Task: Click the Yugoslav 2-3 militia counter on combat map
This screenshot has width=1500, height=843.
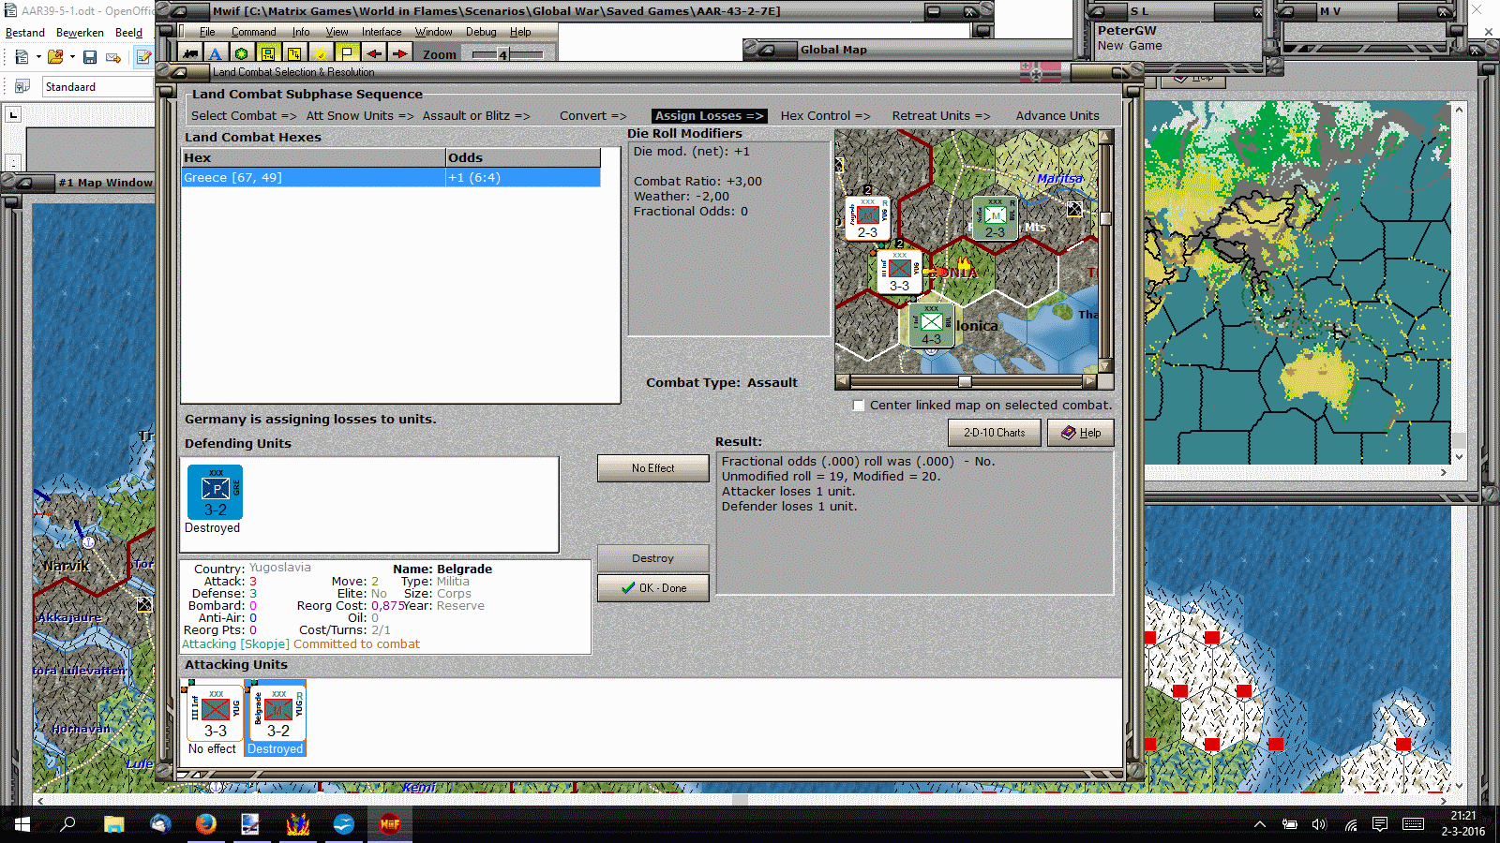Action: click(x=867, y=218)
